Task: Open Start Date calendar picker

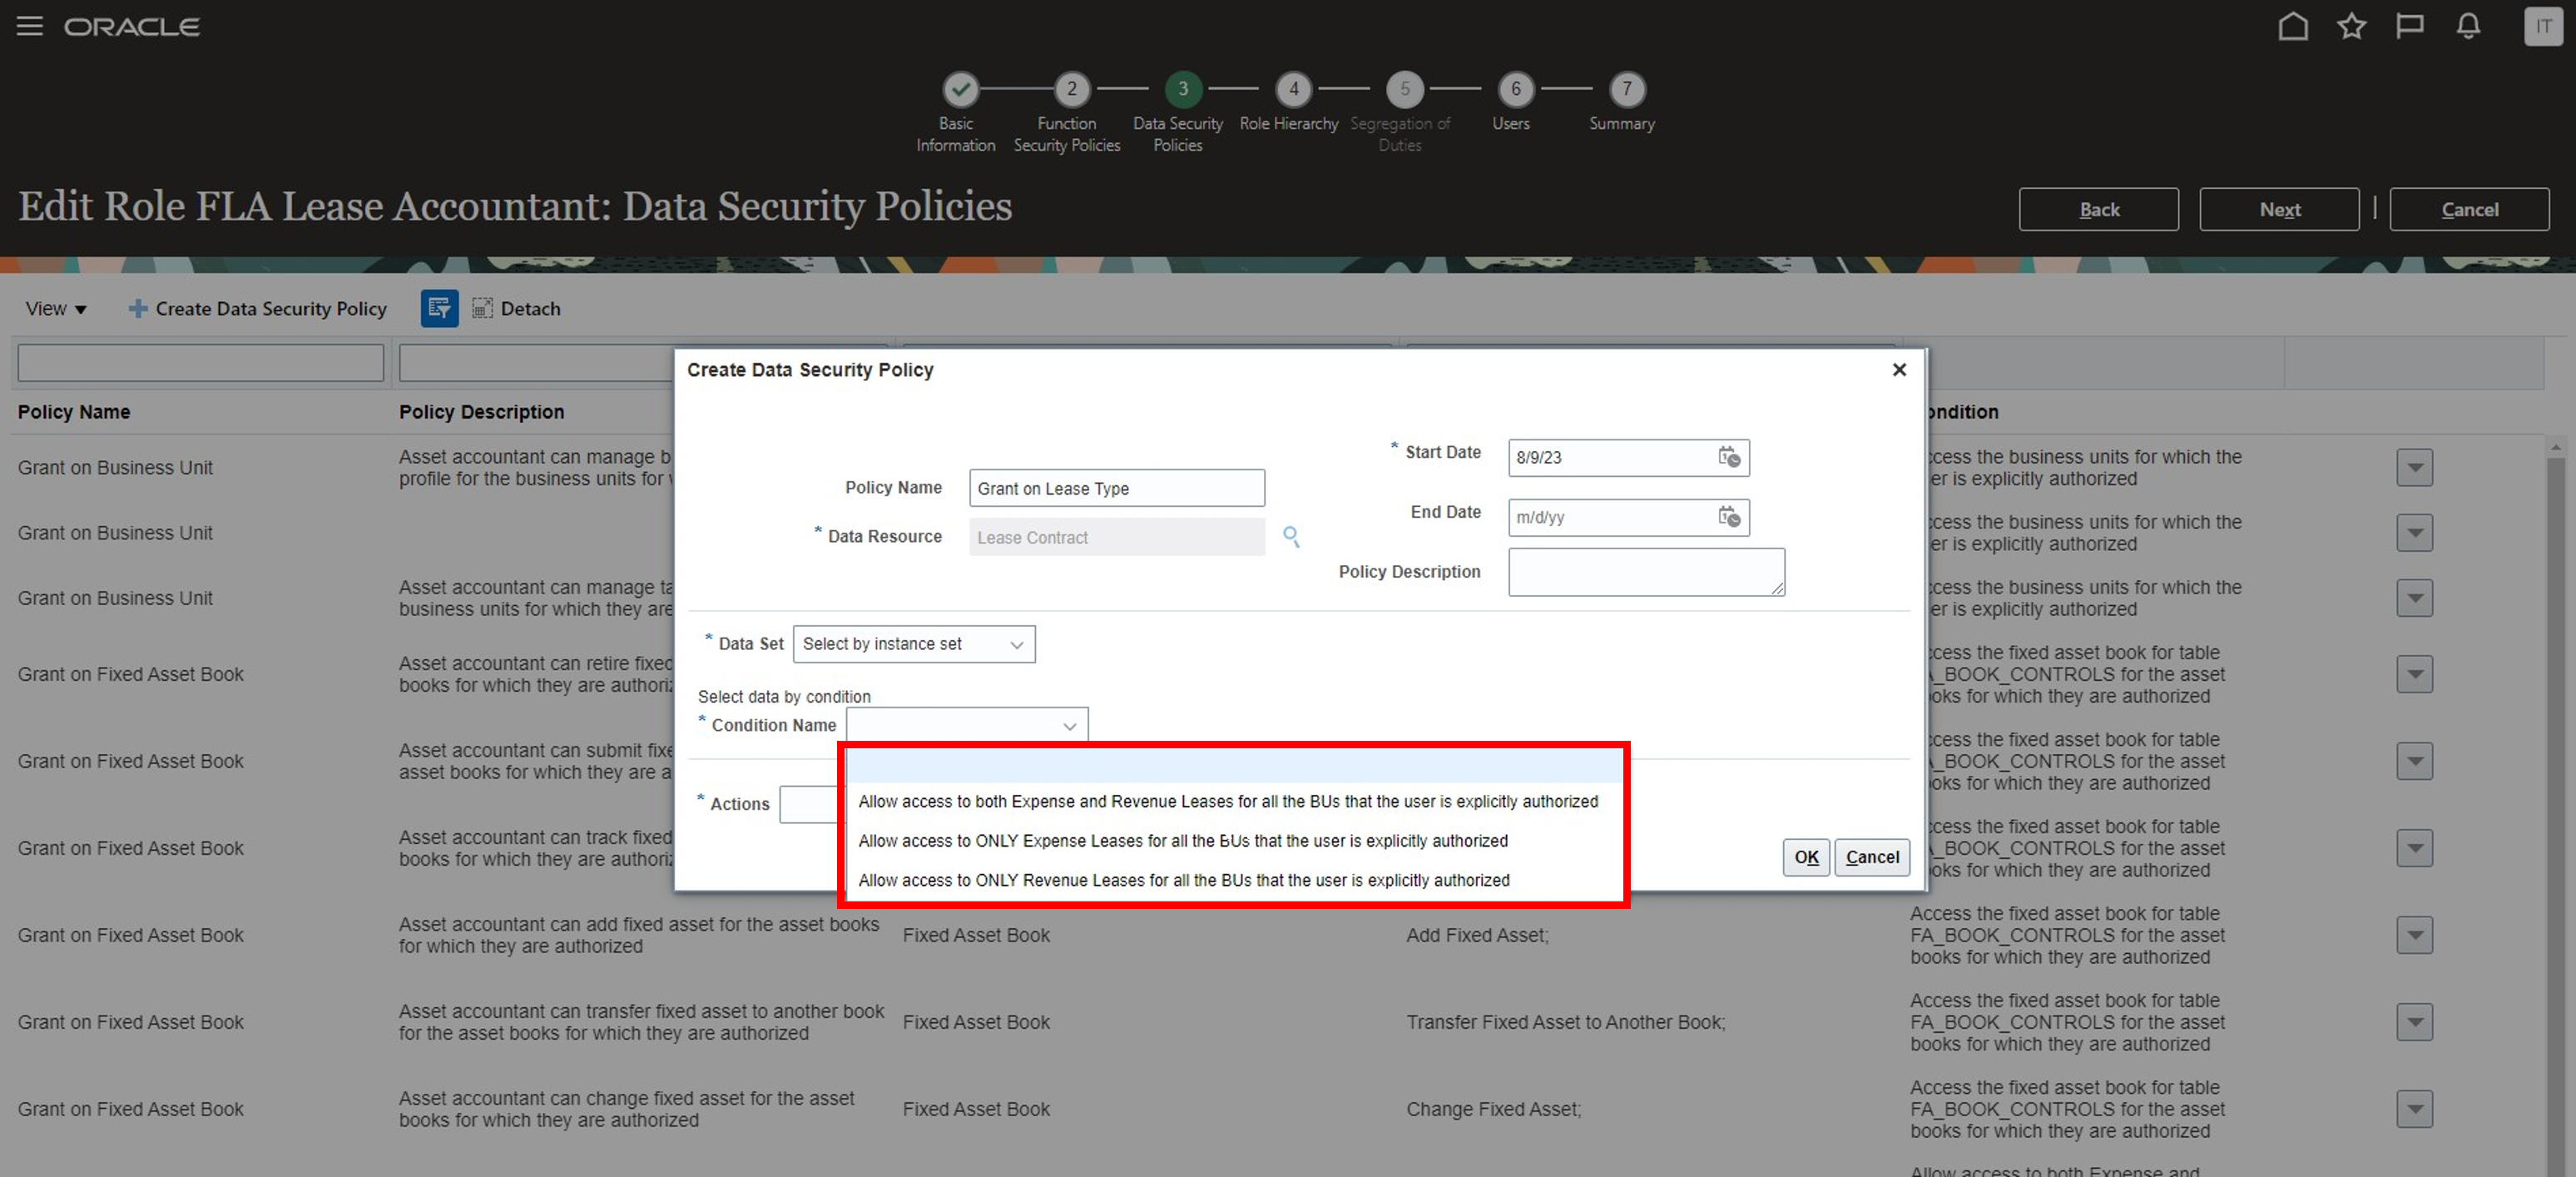Action: [x=1728, y=457]
